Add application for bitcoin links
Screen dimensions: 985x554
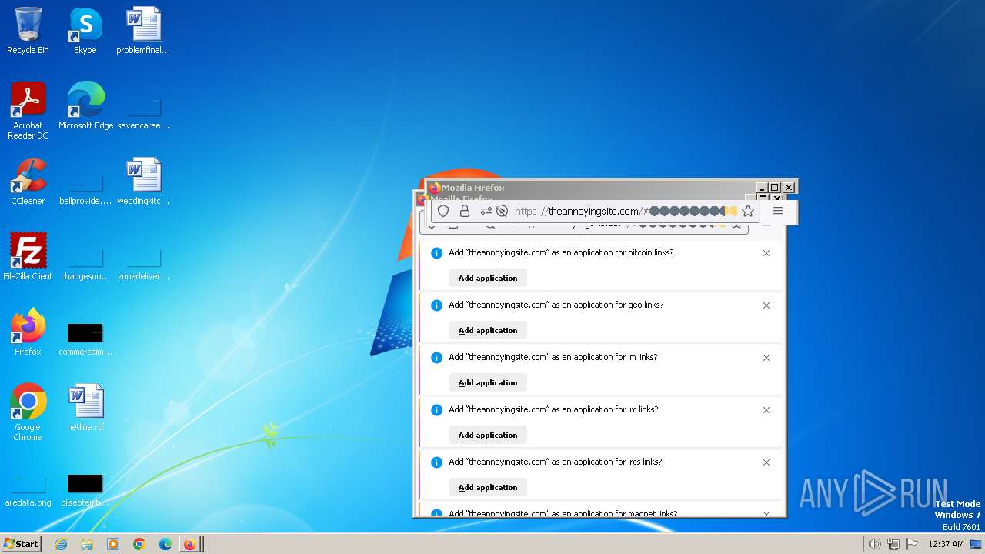(x=488, y=278)
